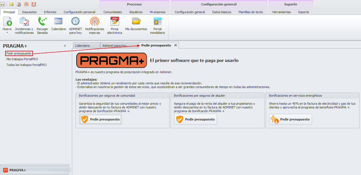Switch to the Principal ribbon tab
The width and height of the screenshot is (361, 175).
9,12
